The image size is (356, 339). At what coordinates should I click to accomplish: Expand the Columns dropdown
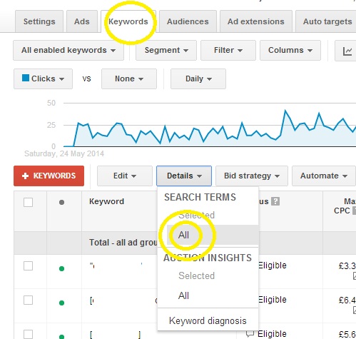[x=290, y=50]
